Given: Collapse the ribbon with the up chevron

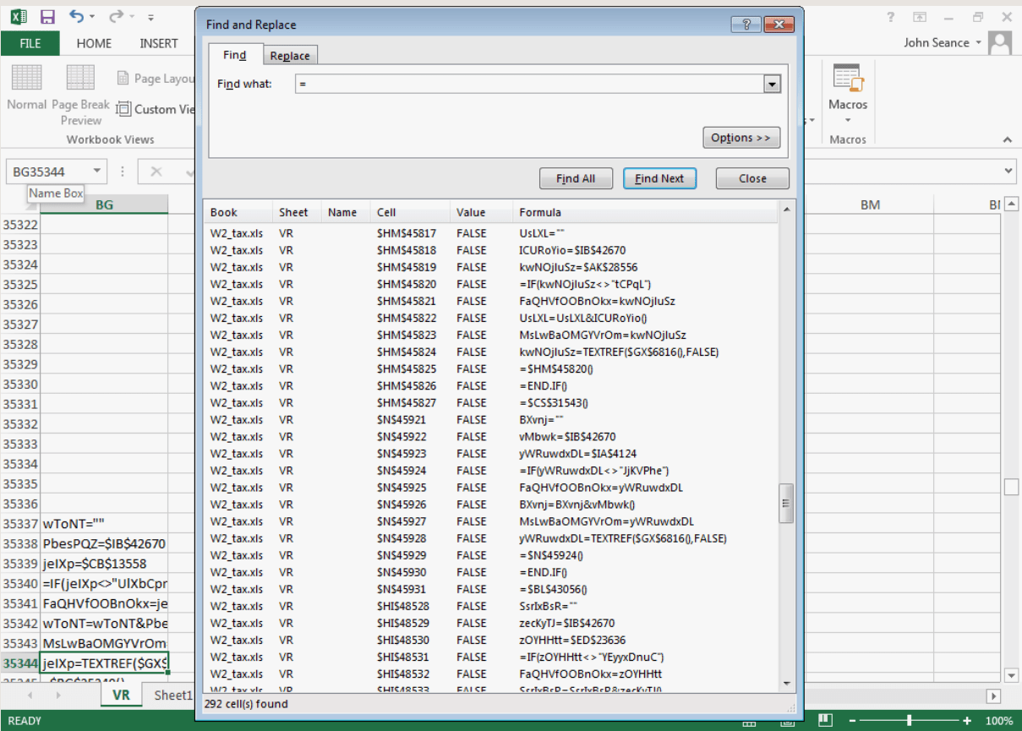Looking at the screenshot, I should pos(1007,140).
